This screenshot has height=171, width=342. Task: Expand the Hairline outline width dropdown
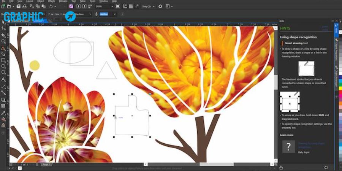point(114,14)
